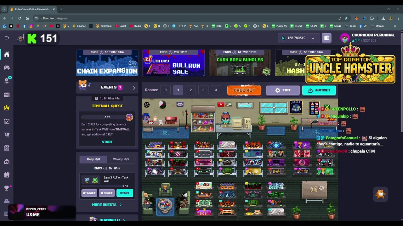
Task: Switch to Room 4
Action: (216, 90)
